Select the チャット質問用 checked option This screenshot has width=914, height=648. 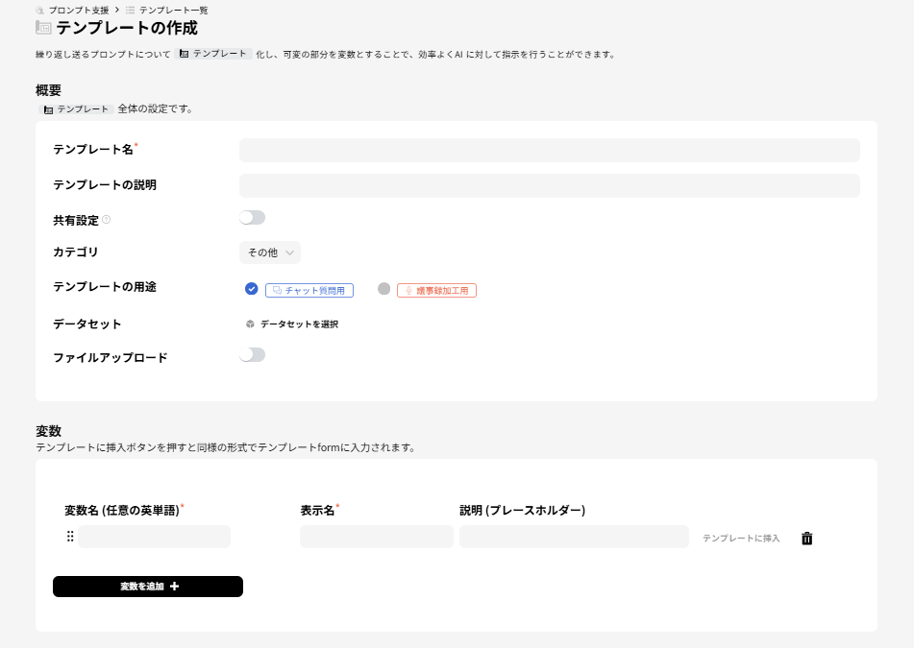[252, 289]
